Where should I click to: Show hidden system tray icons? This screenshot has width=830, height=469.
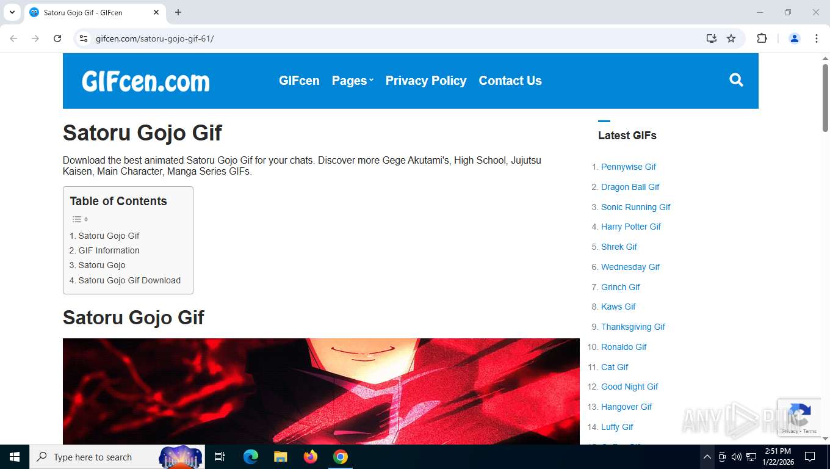point(707,457)
